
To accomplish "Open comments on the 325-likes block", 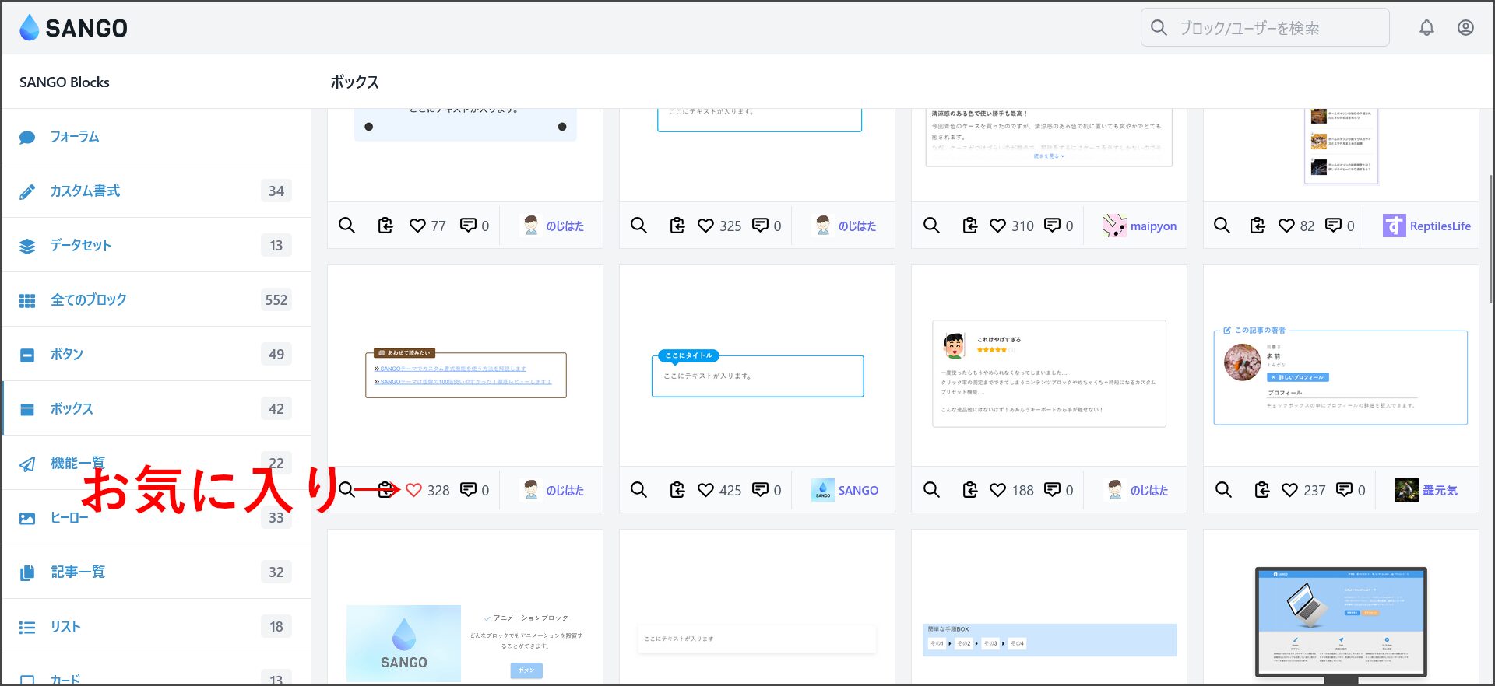I will pyautogui.click(x=760, y=226).
